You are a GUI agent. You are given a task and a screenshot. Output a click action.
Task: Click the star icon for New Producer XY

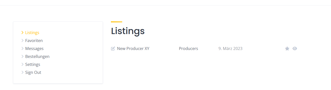(x=287, y=48)
